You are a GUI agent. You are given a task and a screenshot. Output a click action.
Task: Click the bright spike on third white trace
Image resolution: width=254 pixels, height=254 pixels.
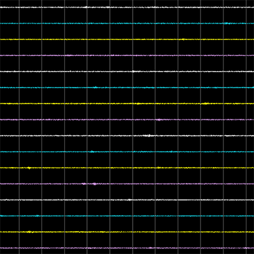tap(149, 135)
